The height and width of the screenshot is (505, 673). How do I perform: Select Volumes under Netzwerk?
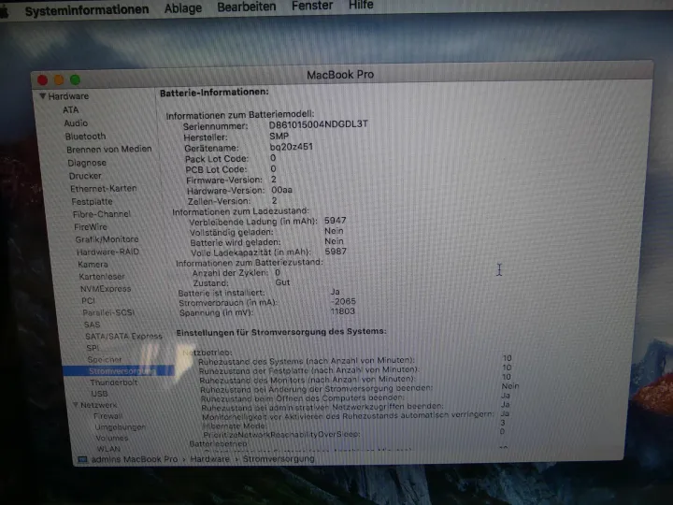point(111,438)
